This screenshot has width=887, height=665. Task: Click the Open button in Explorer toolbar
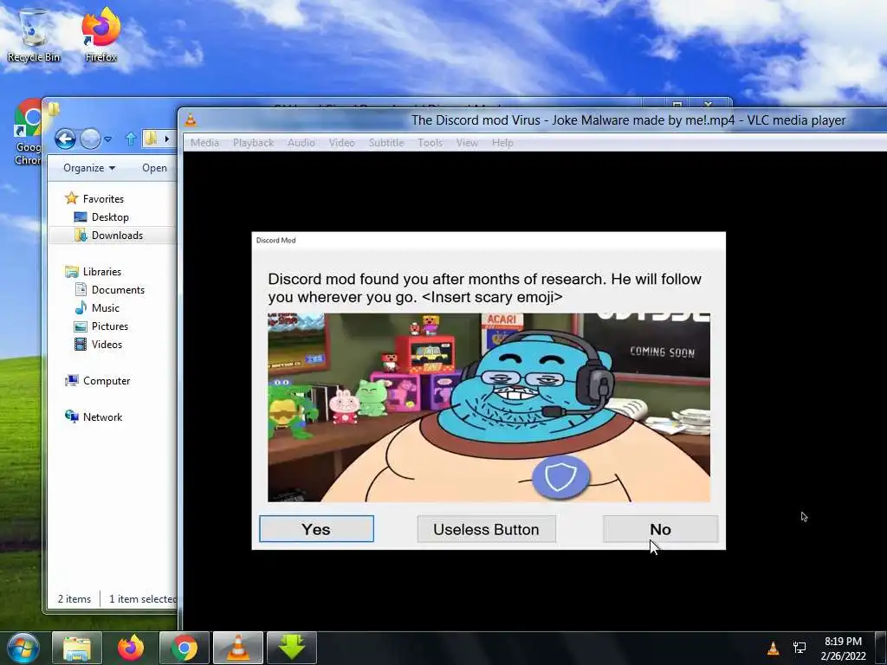tap(154, 168)
